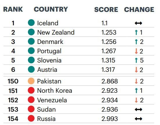
Task: Click the RANK column header
Action: click(13, 9)
